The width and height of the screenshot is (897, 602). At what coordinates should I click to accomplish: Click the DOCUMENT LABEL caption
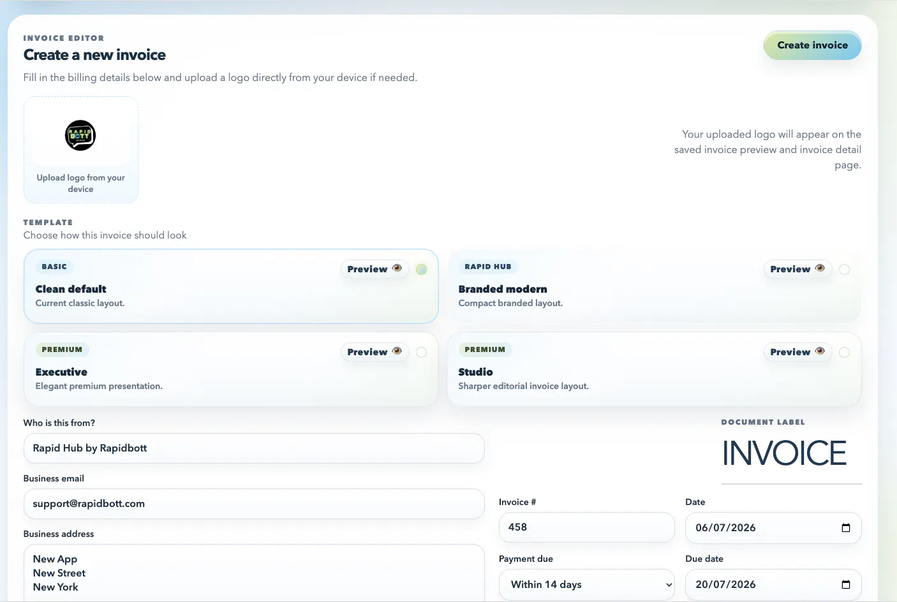(763, 422)
